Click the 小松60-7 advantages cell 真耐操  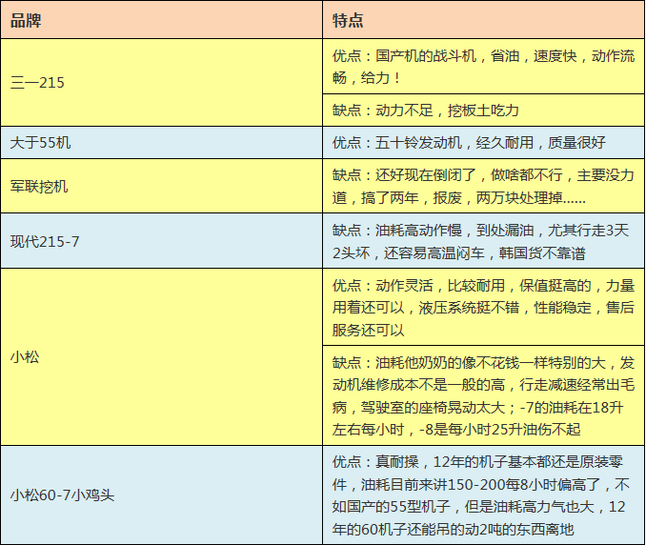pos(482,495)
